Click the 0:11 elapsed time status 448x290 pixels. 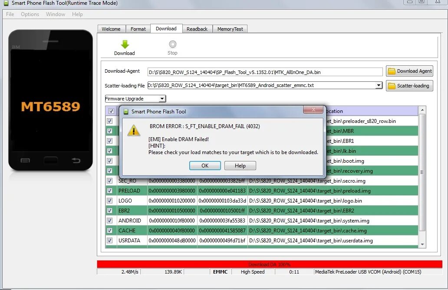[294, 272]
